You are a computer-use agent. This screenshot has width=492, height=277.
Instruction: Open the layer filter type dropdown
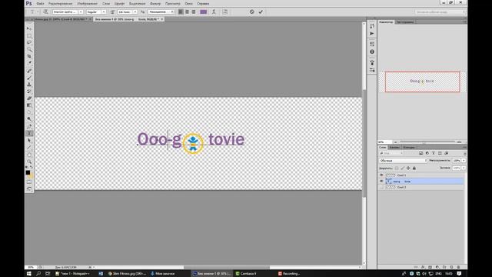tap(391, 153)
